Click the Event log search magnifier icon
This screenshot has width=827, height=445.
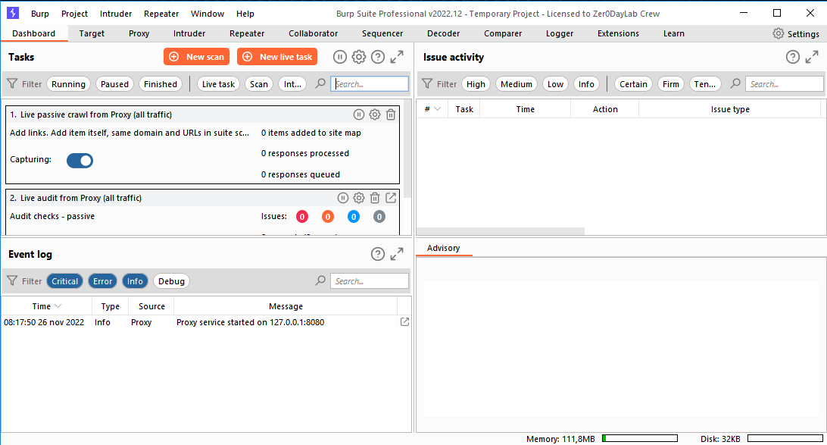(x=320, y=280)
